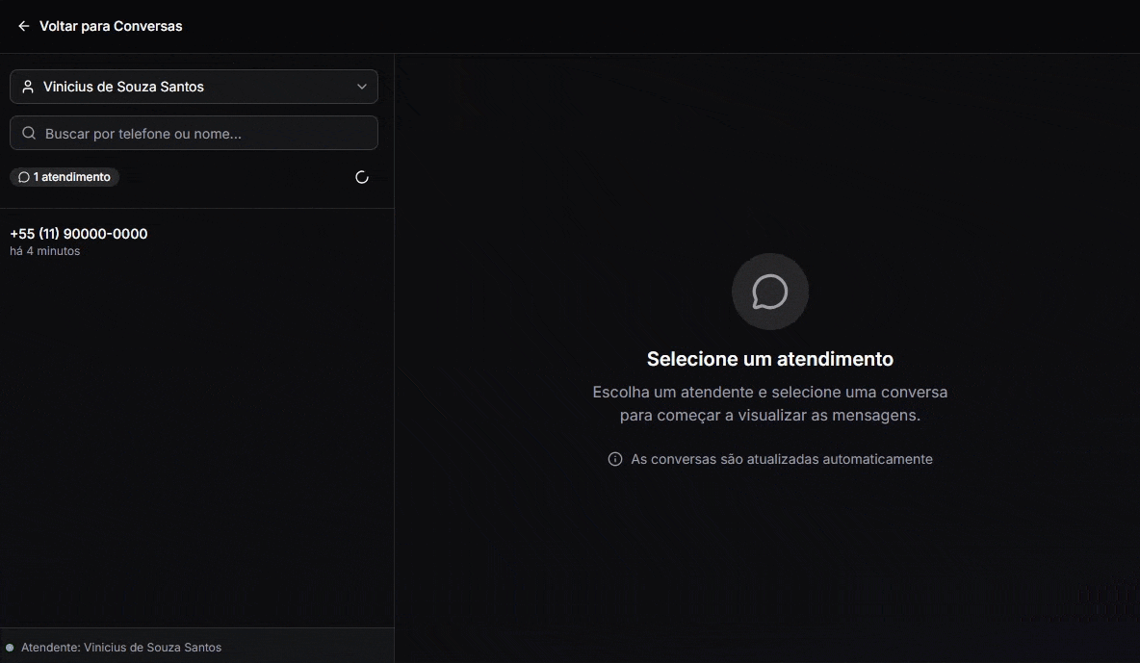
Task: Click the search magnifier icon
Action: coord(29,133)
